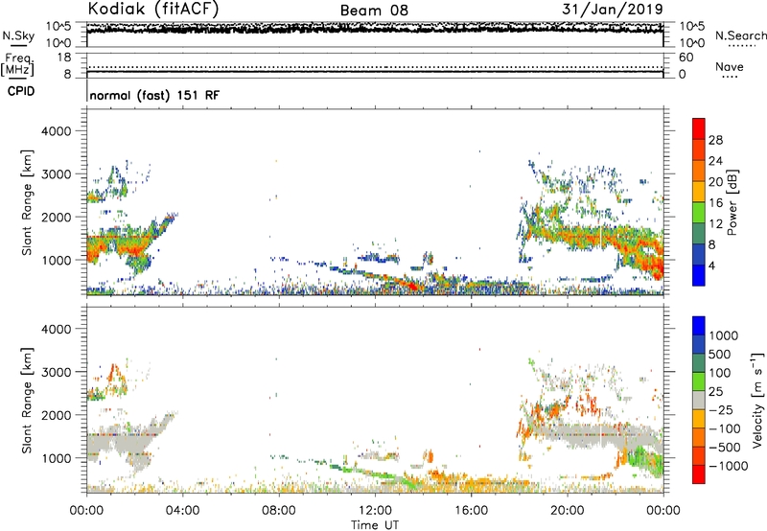Click the '60' tick on Nave axis
The height and width of the screenshot is (531, 767).
point(686,58)
